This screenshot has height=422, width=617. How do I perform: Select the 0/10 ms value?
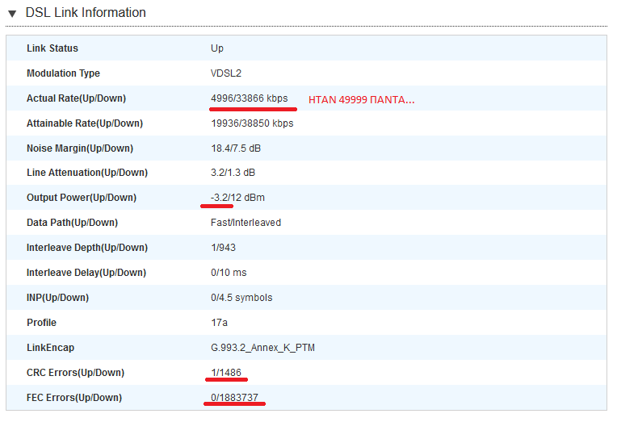[229, 273]
